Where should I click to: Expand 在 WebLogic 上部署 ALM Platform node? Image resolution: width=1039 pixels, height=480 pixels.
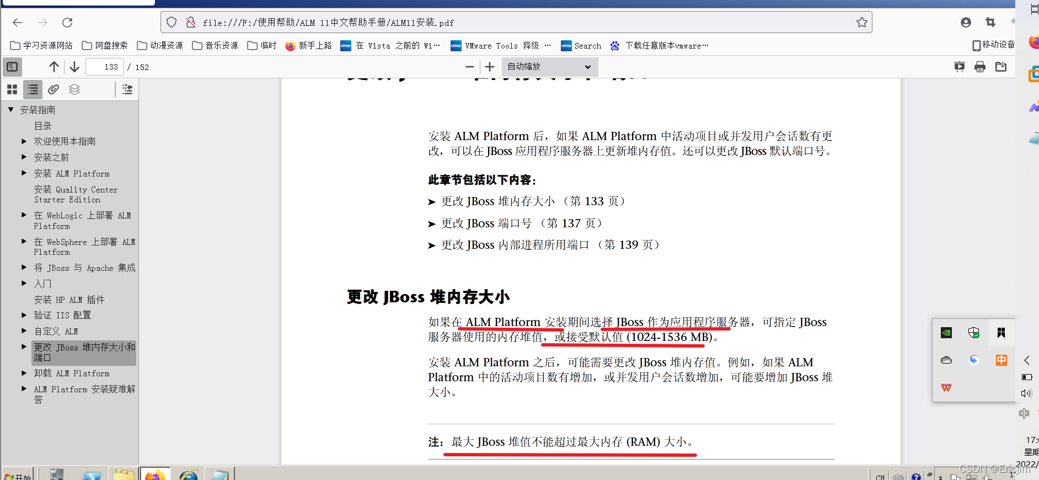(24, 215)
